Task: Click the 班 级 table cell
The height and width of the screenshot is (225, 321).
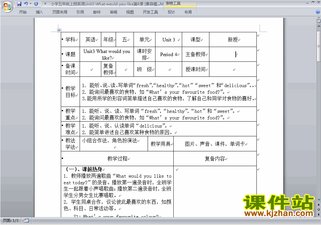Action: click(144, 69)
